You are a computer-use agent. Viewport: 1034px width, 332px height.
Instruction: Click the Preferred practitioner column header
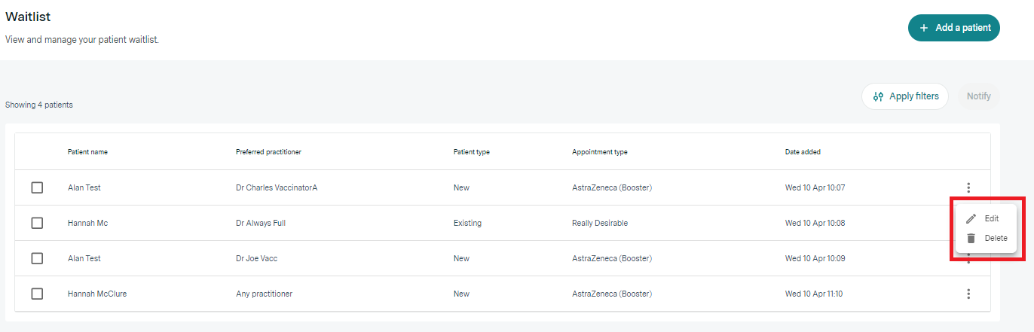(268, 152)
